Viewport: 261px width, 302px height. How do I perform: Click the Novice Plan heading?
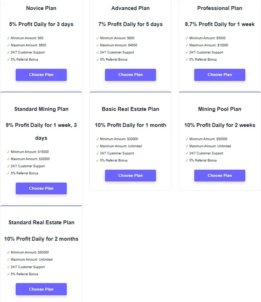coord(41,8)
